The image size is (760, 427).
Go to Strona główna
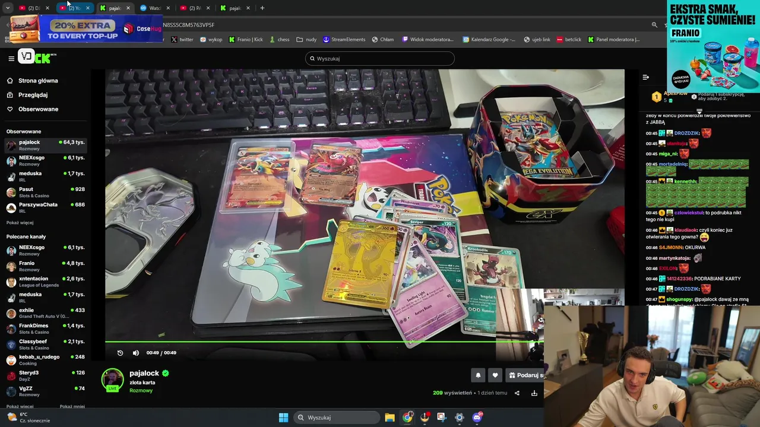click(x=38, y=81)
